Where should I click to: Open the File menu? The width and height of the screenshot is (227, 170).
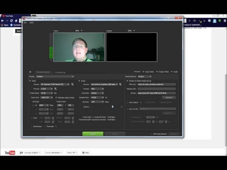click(x=25, y=23)
